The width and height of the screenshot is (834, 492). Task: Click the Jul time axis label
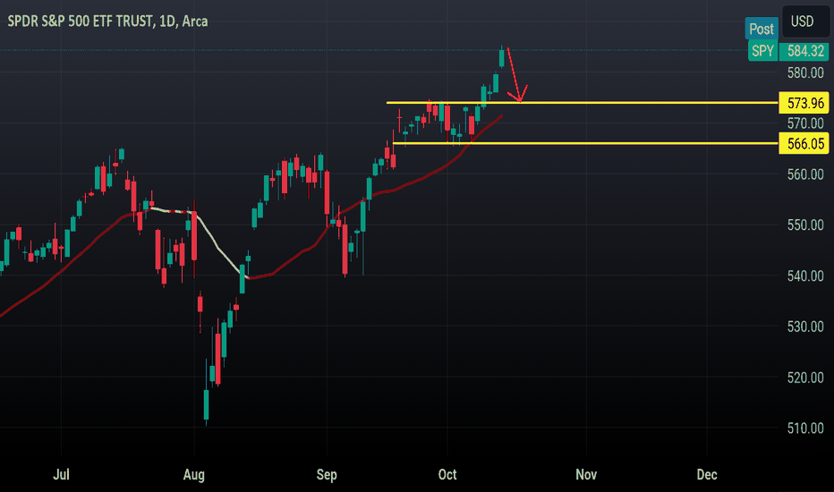point(61,474)
